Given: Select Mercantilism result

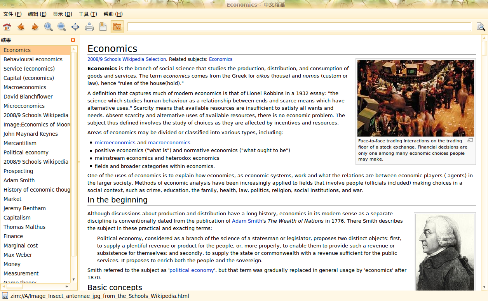Looking at the screenshot, I should pos(35,143).
